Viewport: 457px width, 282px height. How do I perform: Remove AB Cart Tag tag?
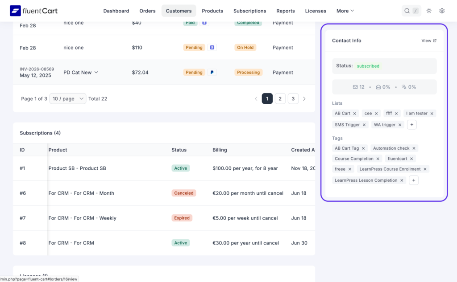pyautogui.click(x=363, y=148)
